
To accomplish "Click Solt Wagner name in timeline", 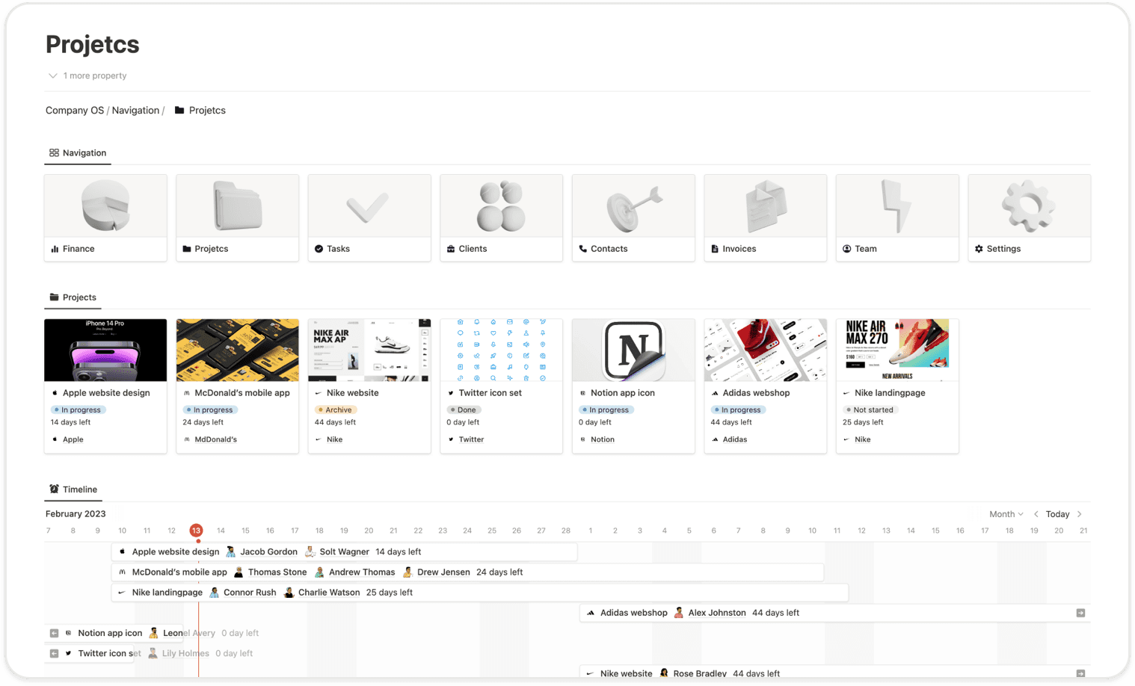I will click(344, 552).
